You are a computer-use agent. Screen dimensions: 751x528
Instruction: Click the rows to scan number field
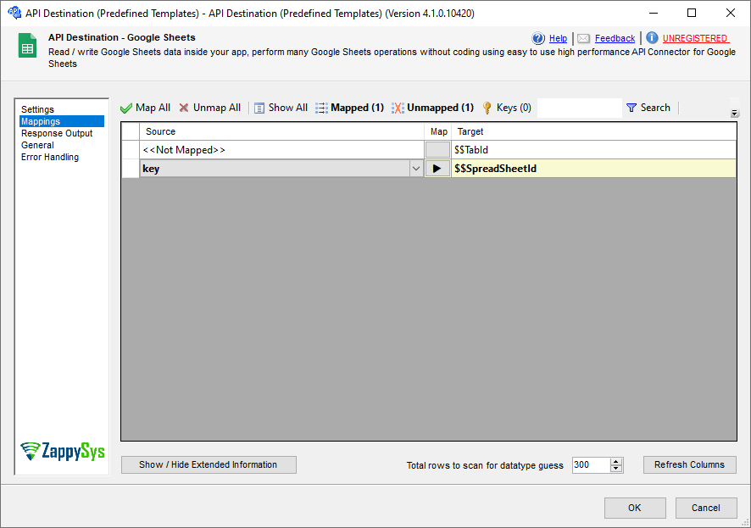591,464
